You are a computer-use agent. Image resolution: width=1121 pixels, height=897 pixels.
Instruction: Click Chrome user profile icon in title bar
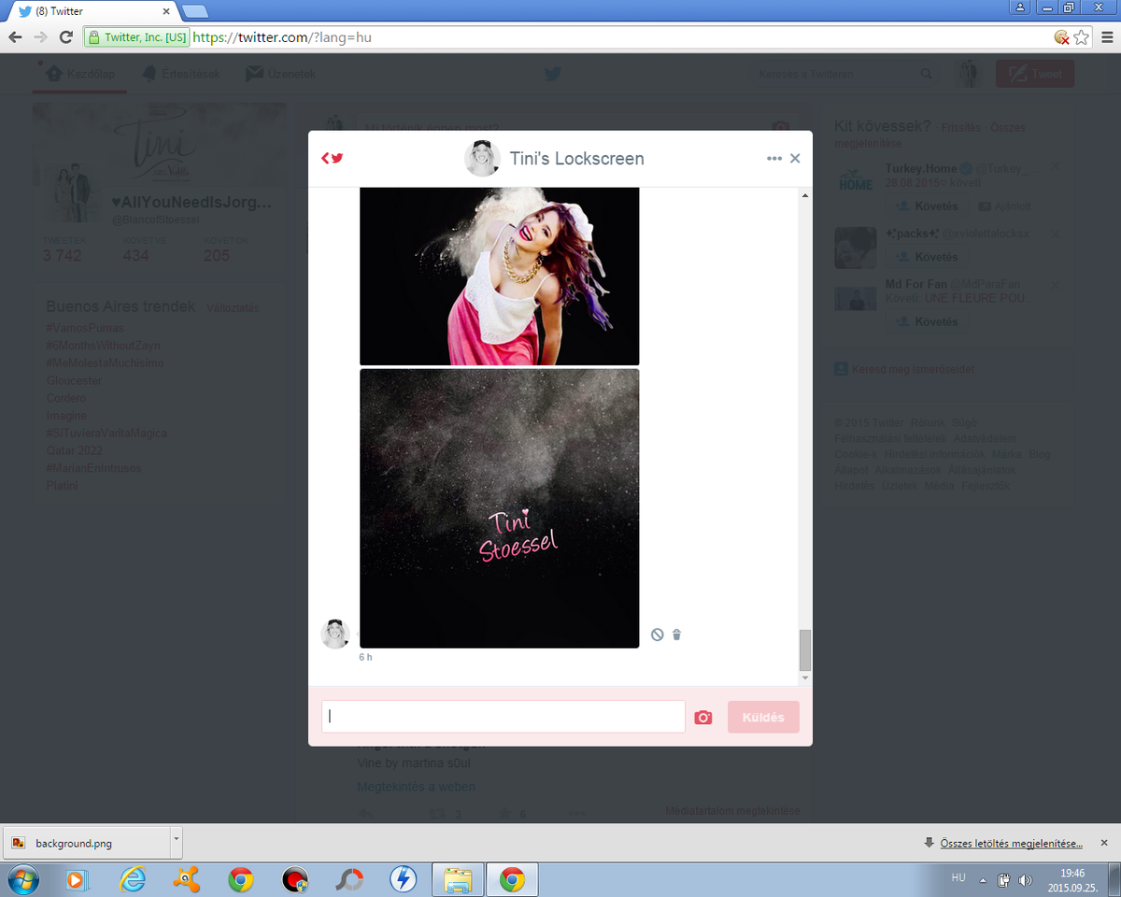1020,7
